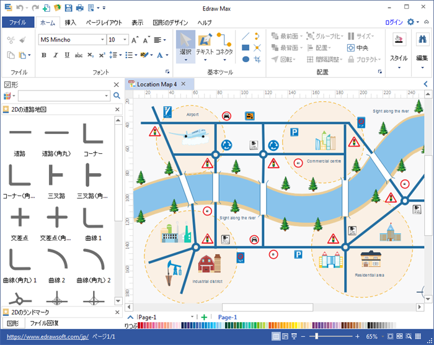Viewport: 434px width, 345px height.
Task: Add a new page with plus button
Action: point(204,317)
